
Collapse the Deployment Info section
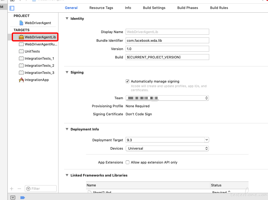pos(67,129)
